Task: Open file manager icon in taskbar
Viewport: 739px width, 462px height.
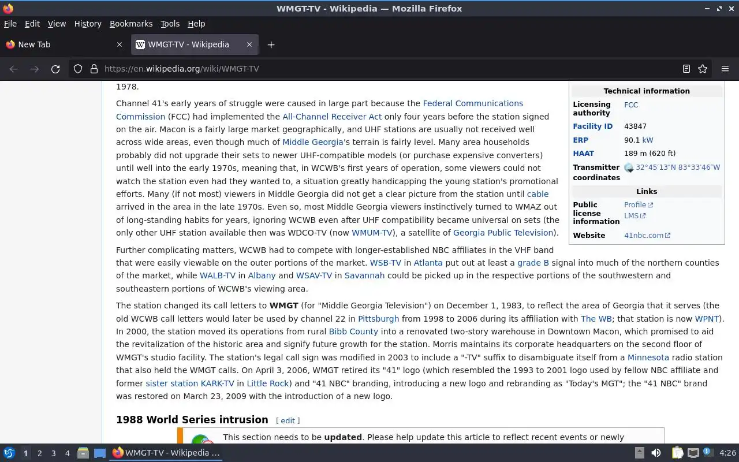Action: coord(83,453)
